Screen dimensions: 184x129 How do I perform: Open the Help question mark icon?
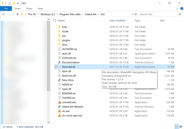181,9
